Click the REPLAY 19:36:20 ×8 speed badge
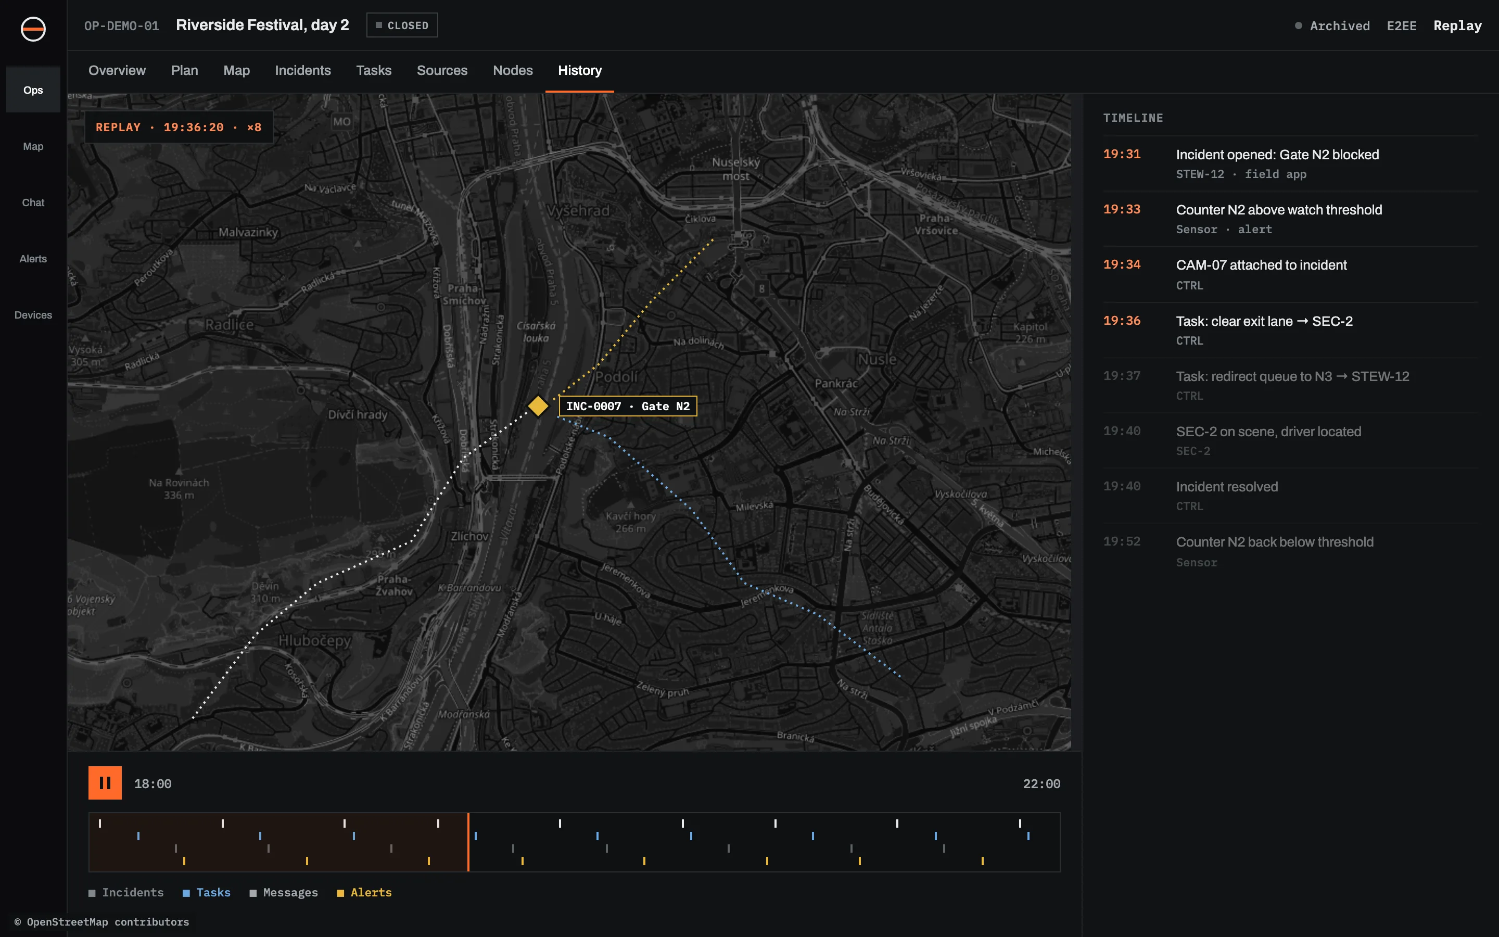The width and height of the screenshot is (1499, 937). point(179,127)
